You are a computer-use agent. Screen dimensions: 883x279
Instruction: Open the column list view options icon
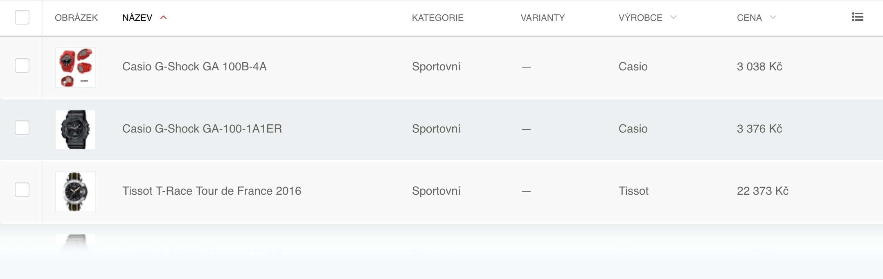pyautogui.click(x=857, y=17)
